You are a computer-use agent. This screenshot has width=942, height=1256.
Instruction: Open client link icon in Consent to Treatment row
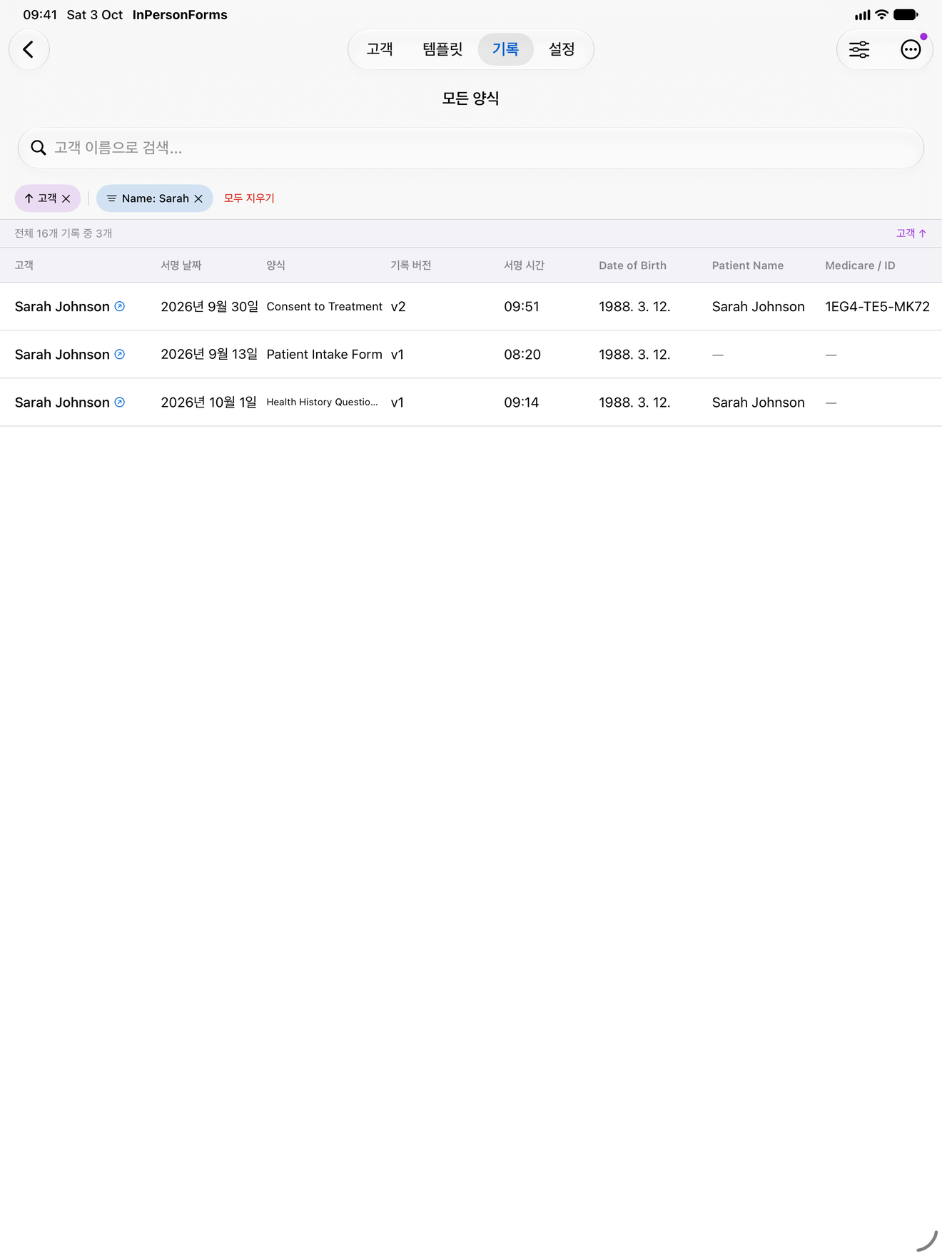pos(120,306)
